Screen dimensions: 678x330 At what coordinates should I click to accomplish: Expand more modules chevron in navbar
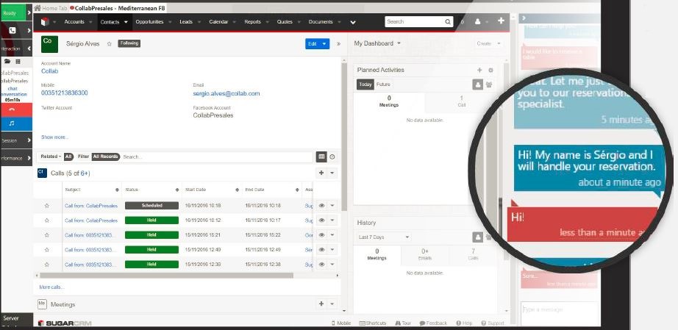pyautogui.click(x=353, y=23)
